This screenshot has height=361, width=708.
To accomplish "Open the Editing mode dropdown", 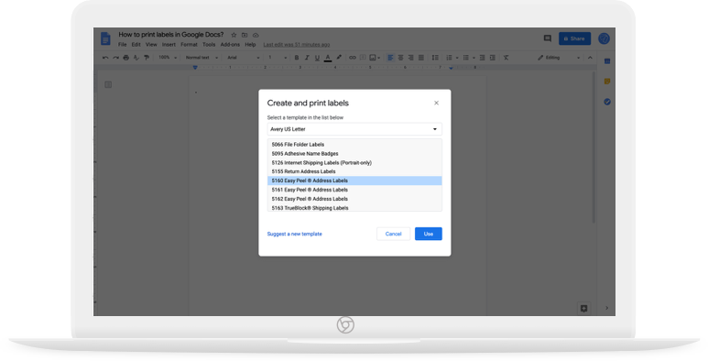I will click(559, 58).
